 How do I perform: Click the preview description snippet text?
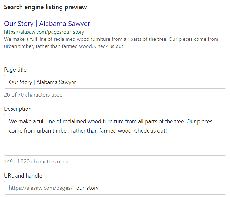tap(111, 43)
